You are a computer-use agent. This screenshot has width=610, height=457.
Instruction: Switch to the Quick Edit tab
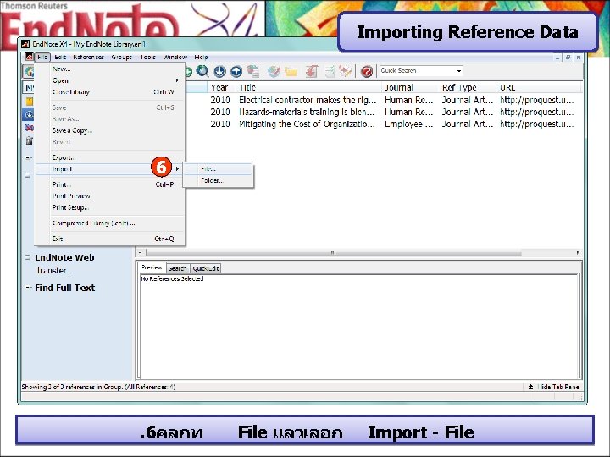[206, 268]
